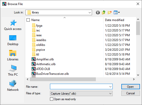Screen dimensions: 142x105
Task: Select the ieeelibs folder name
Action: pos(41,40)
